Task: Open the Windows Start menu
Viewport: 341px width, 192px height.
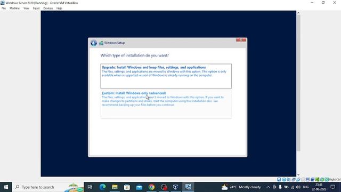Action: 6,187
